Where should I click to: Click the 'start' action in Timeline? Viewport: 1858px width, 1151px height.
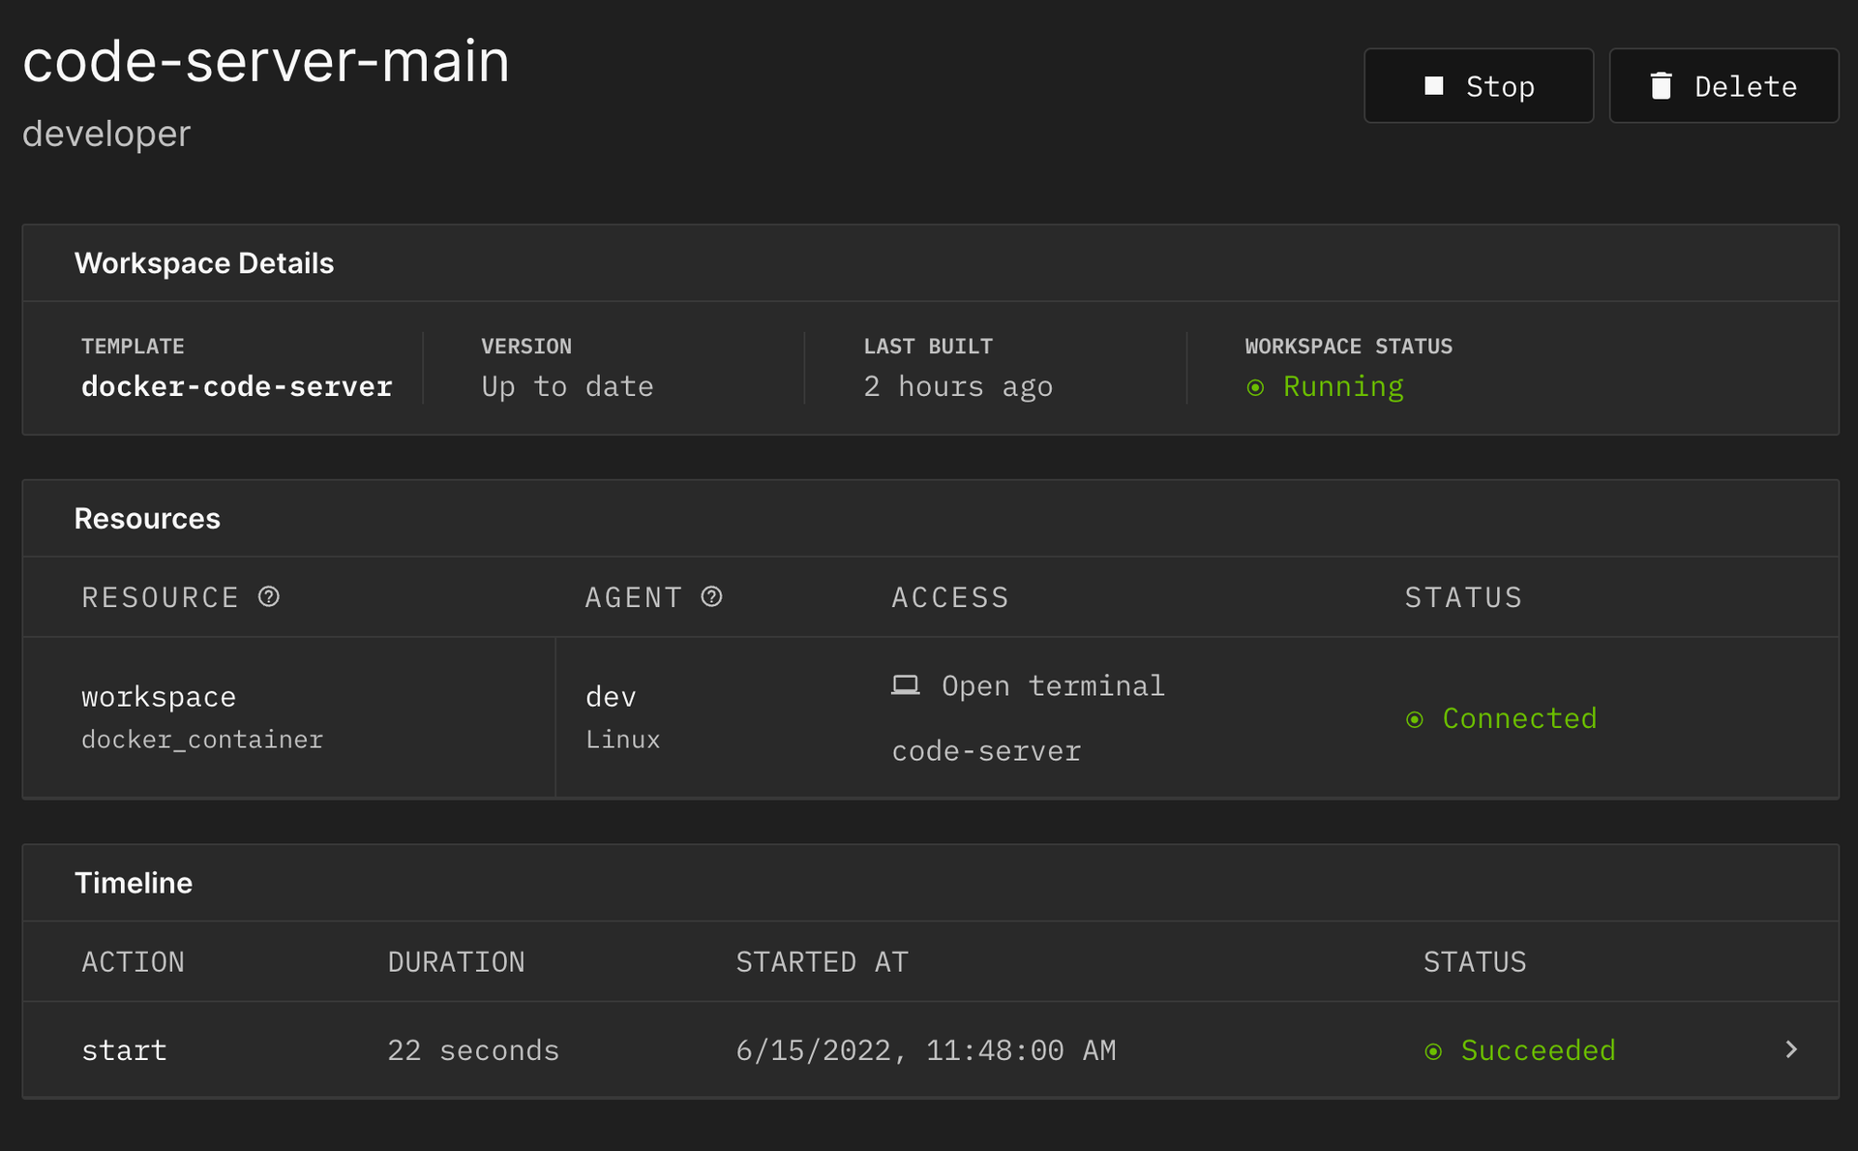(x=124, y=1050)
